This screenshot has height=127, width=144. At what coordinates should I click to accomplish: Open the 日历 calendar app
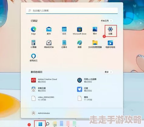coord(64,31)
